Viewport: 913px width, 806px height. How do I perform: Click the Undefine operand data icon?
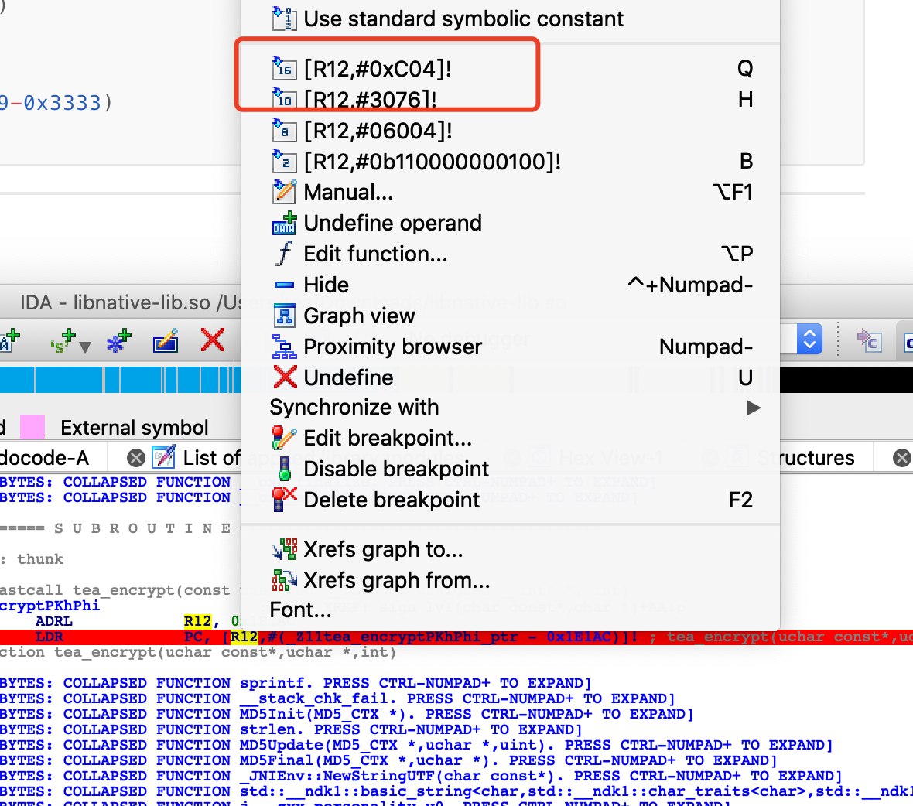[285, 223]
